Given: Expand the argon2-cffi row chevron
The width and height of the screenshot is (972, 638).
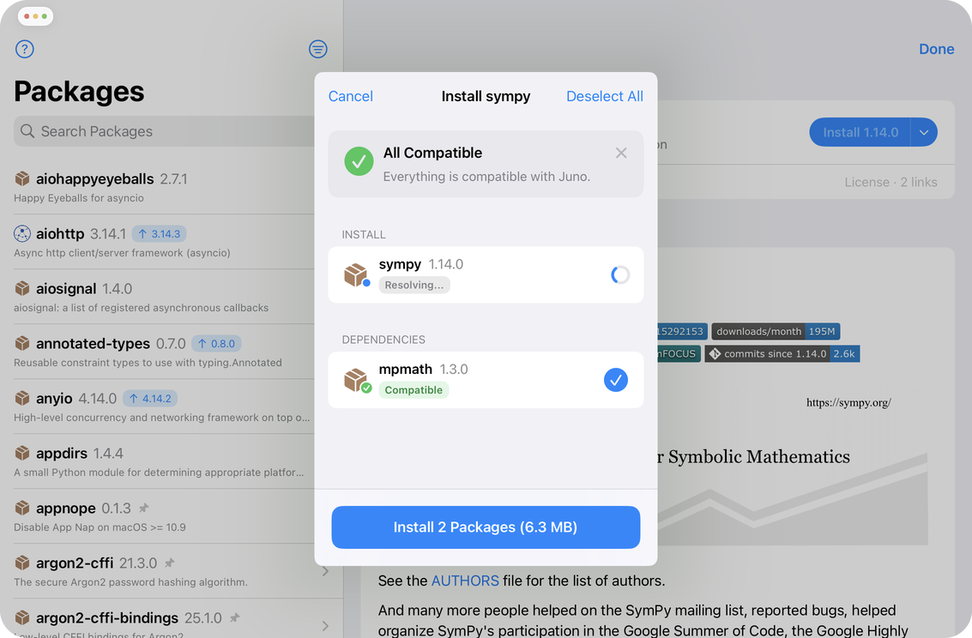Looking at the screenshot, I should pyautogui.click(x=325, y=571).
